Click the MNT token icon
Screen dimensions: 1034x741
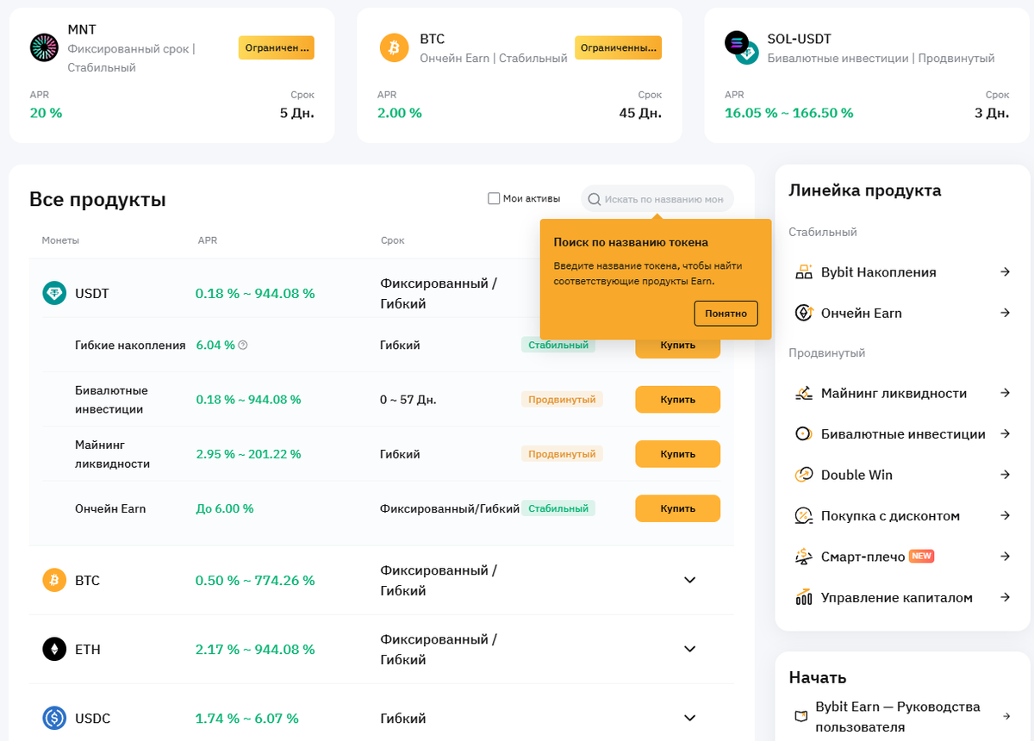click(x=43, y=47)
